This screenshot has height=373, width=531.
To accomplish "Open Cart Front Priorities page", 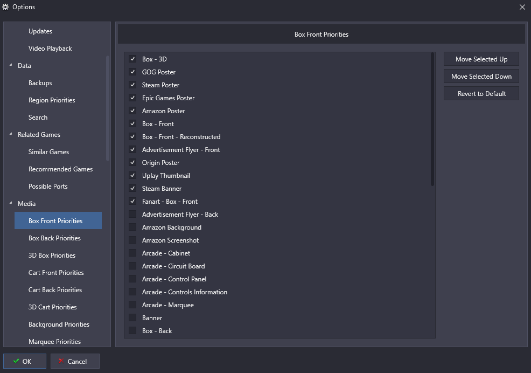I will pos(56,273).
